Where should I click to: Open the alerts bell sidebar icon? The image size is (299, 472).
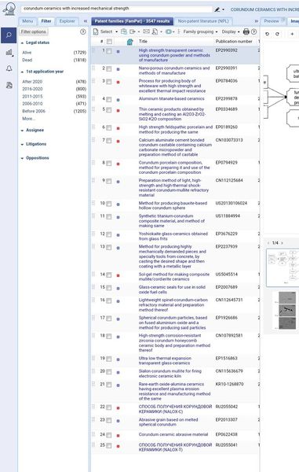tap(9, 68)
